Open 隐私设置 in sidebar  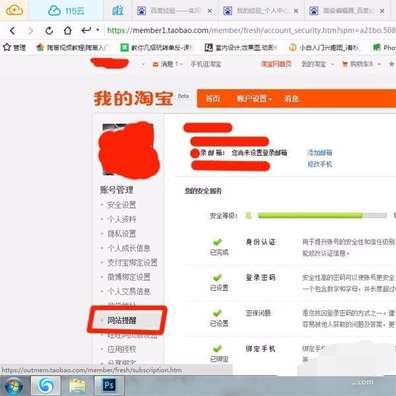coord(121,234)
